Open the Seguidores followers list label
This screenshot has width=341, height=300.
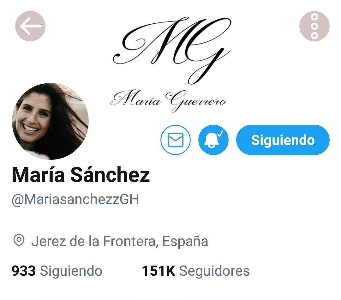pyautogui.click(x=214, y=271)
